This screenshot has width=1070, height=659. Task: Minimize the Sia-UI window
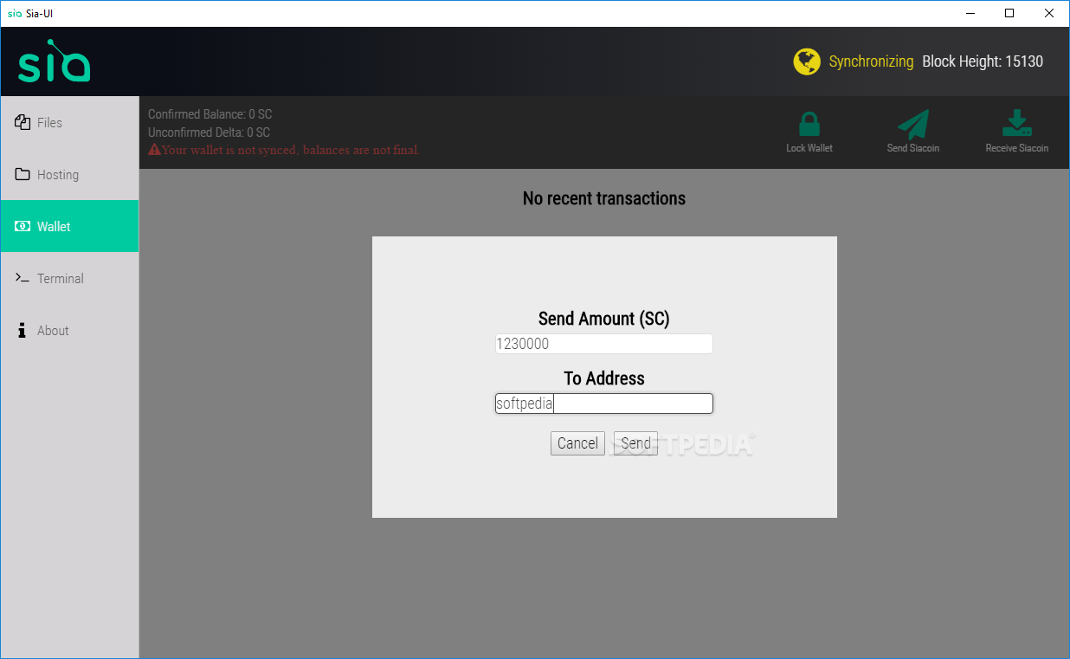point(970,13)
